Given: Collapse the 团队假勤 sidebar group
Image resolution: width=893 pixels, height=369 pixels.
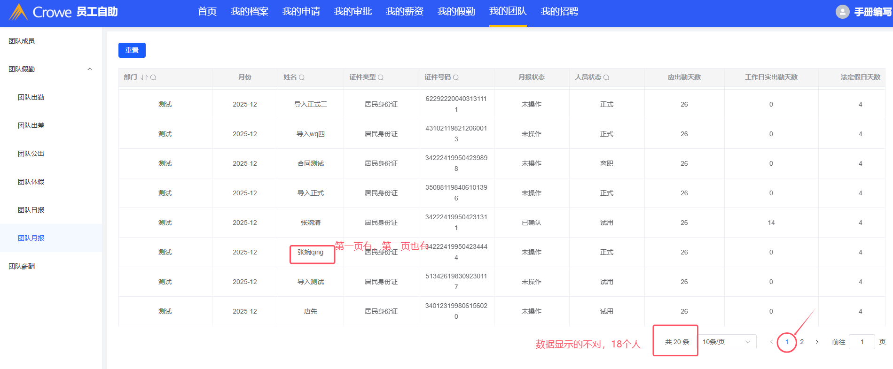Looking at the screenshot, I should [90, 69].
